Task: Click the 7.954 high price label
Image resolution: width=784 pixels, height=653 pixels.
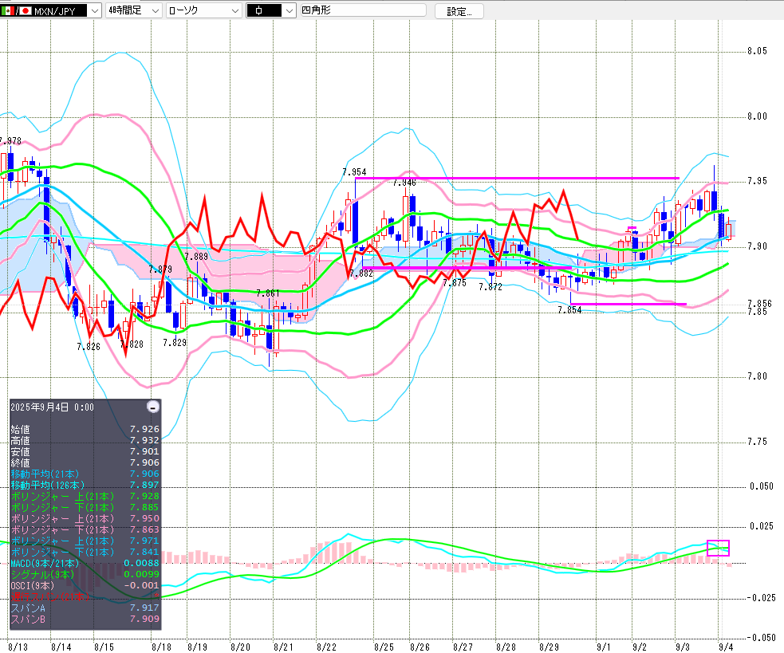Action: coord(354,172)
